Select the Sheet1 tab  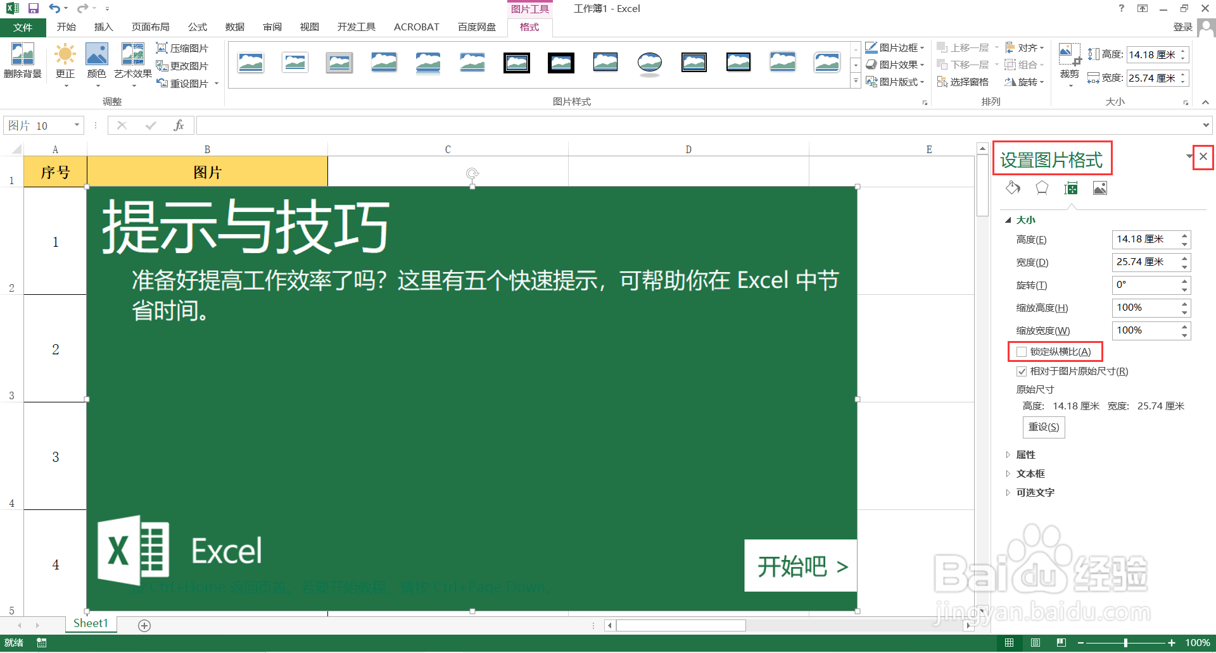click(x=91, y=624)
